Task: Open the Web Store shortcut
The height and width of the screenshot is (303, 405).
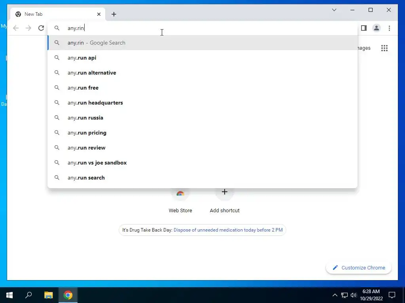Action: [x=180, y=201]
